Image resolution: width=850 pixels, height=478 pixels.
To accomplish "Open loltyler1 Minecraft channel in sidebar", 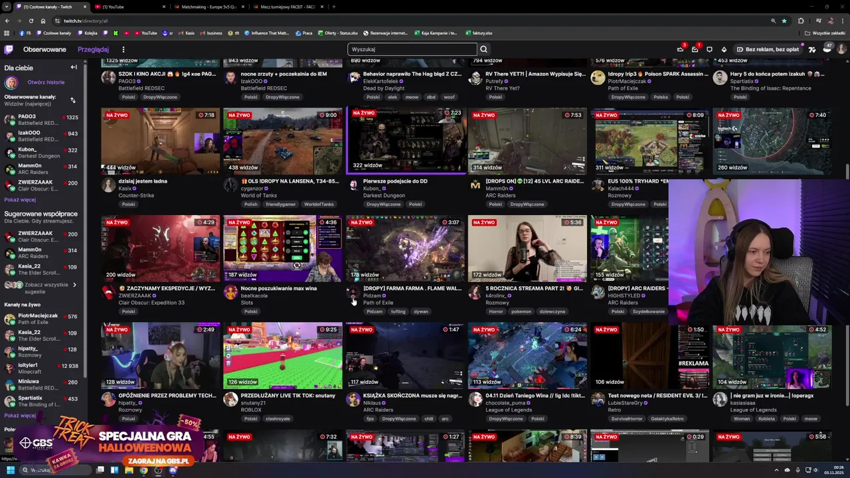I will pyautogui.click(x=41, y=368).
